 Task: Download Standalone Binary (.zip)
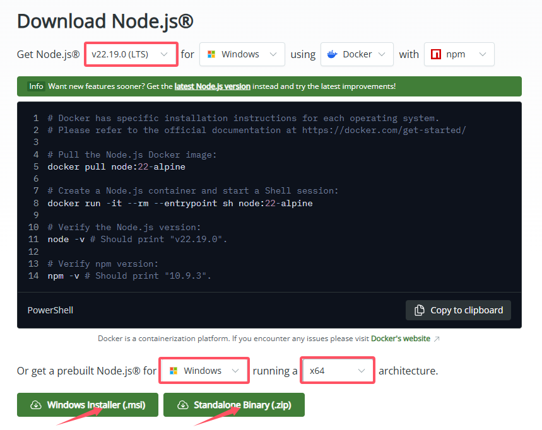click(x=234, y=405)
